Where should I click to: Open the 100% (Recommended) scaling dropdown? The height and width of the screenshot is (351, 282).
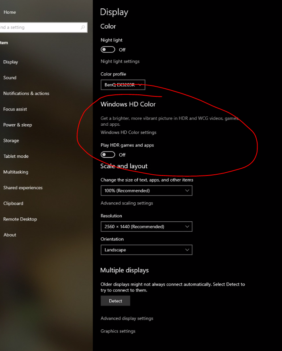147,190
